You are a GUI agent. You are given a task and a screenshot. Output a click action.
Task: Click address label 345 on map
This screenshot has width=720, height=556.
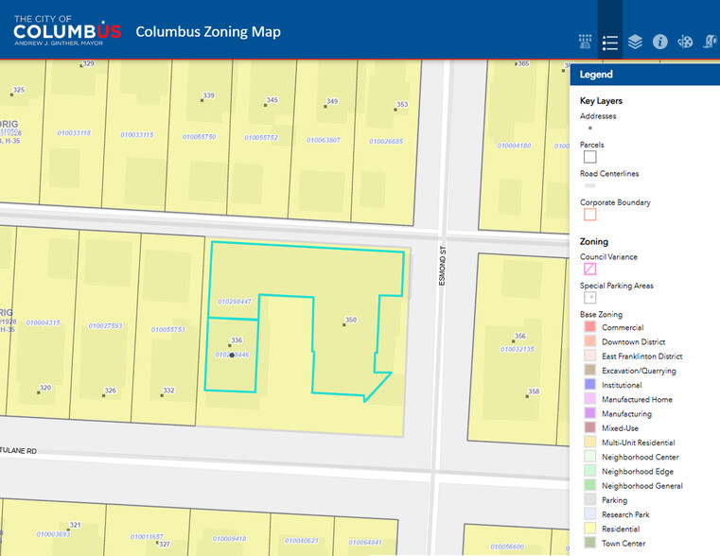(x=272, y=100)
